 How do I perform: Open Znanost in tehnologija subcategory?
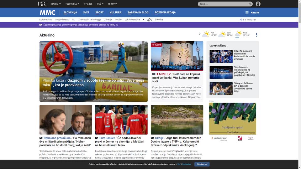click(x=90, y=19)
